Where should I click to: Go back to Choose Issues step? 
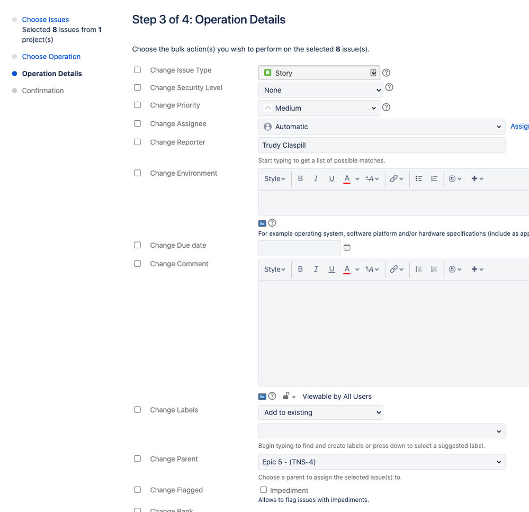coord(45,20)
